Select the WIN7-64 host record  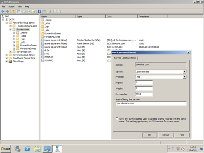[49, 57]
